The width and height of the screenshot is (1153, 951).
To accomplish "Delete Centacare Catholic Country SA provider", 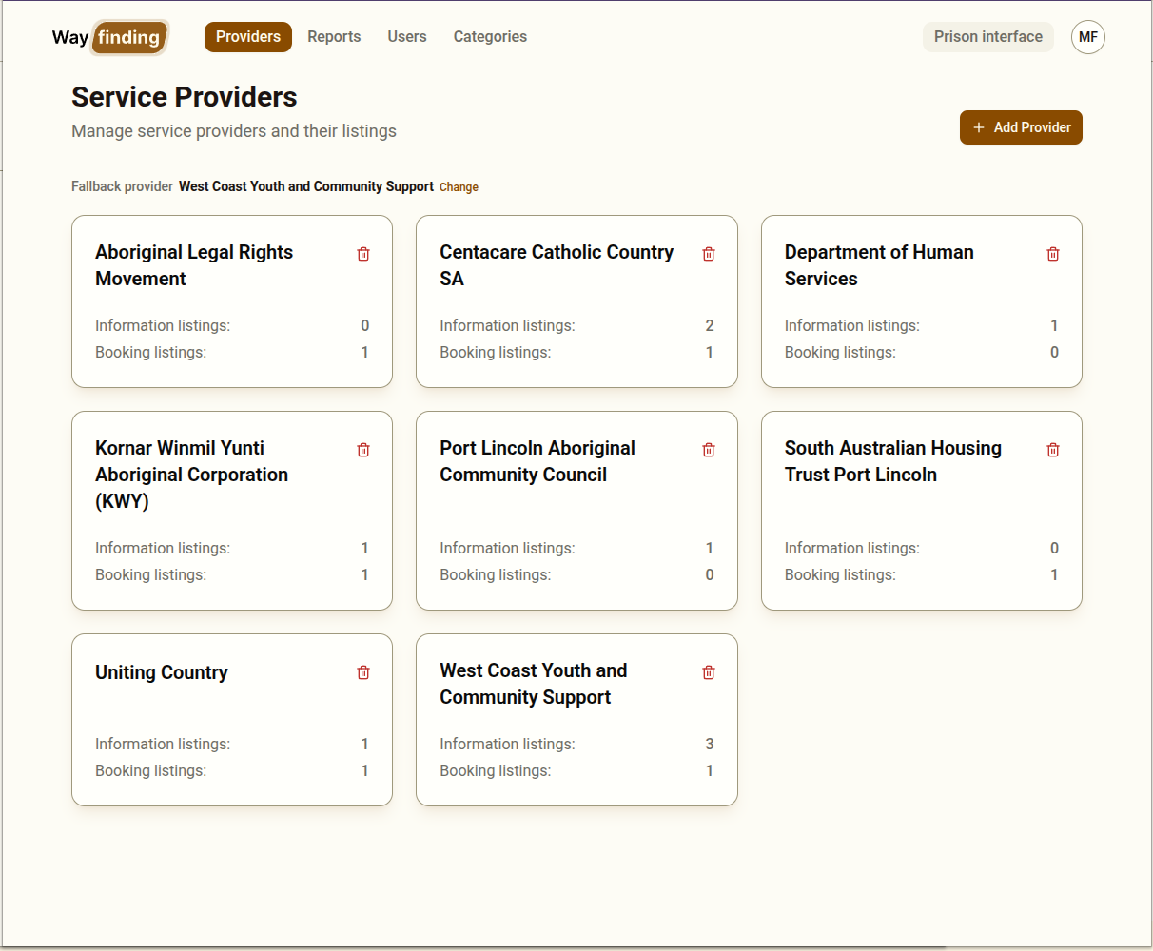I will coord(708,253).
